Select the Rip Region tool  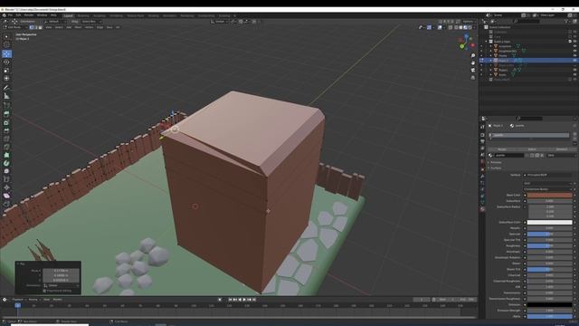[6, 204]
